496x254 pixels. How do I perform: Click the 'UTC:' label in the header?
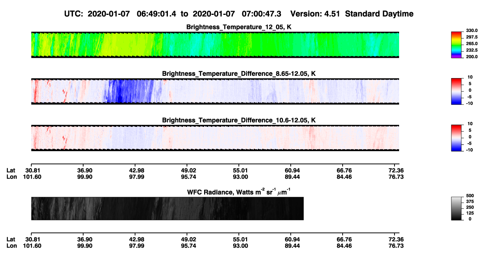(x=74, y=14)
